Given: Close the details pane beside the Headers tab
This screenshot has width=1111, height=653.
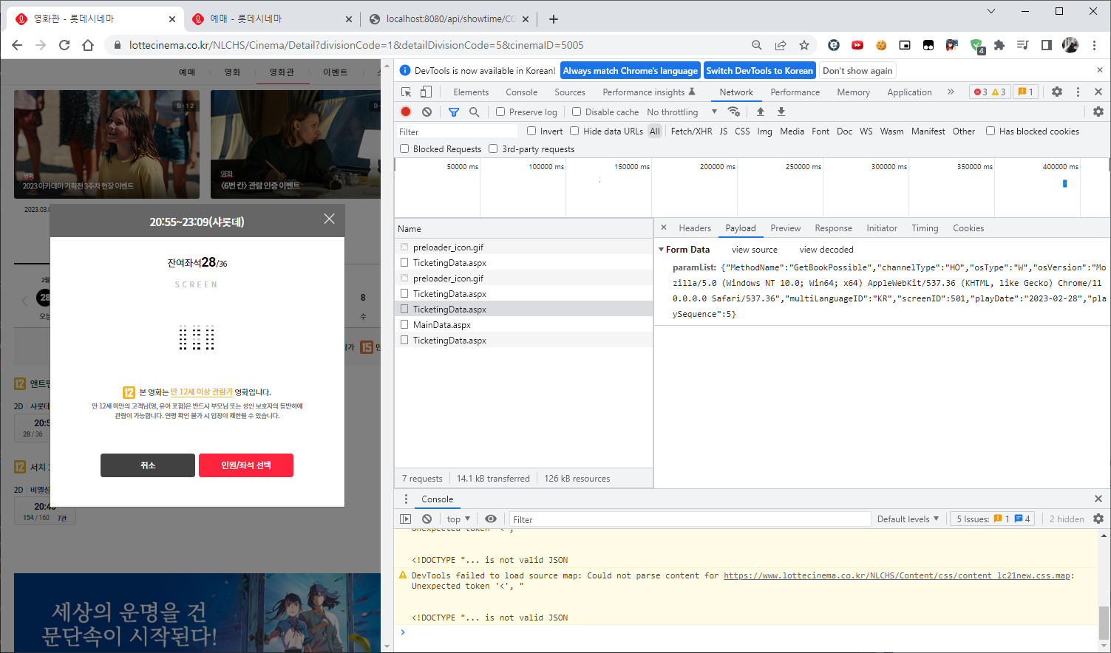Looking at the screenshot, I should click(x=664, y=228).
